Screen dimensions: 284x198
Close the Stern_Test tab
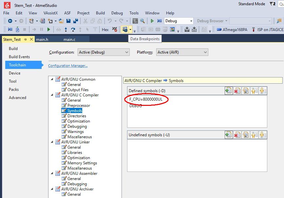click(31, 39)
